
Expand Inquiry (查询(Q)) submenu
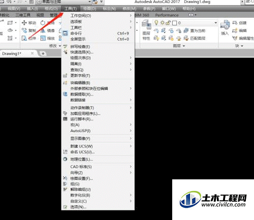pos(98,70)
